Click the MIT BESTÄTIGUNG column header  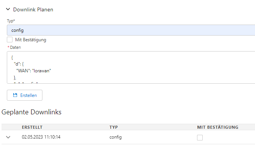[x=218, y=127]
